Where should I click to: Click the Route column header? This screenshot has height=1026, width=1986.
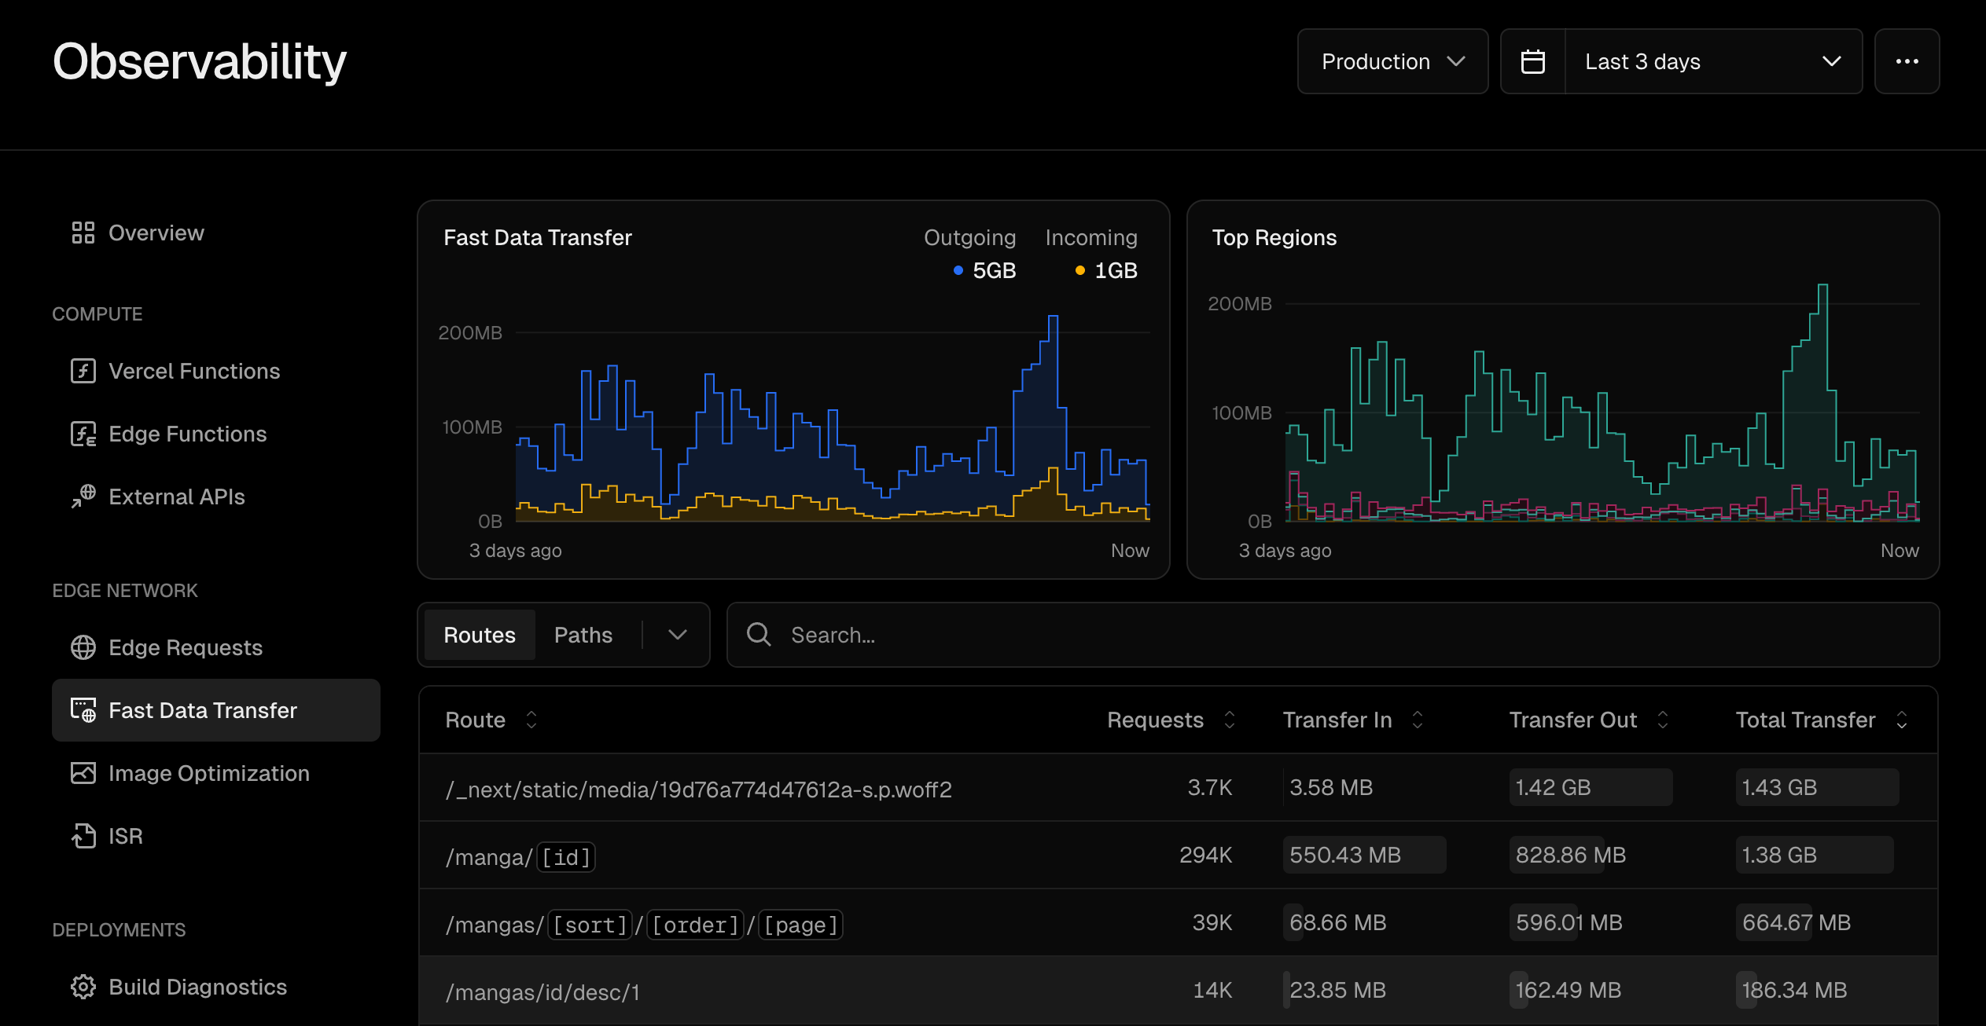(x=475, y=720)
